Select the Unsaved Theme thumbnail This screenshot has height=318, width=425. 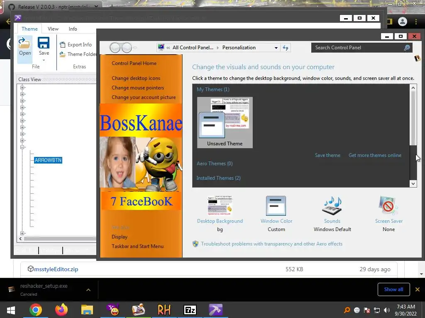click(x=225, y=123)
